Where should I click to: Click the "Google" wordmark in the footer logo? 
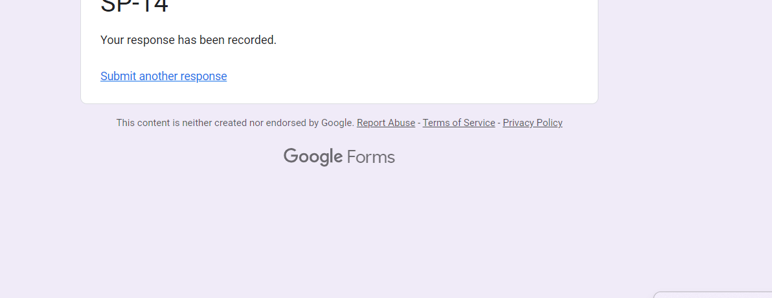pyautogui.click(x=313, y=157)
